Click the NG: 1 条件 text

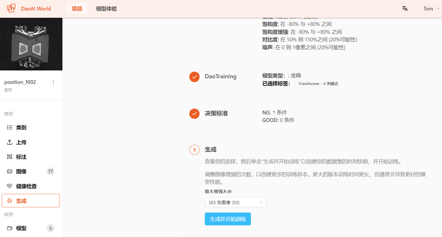coord(275,112)
